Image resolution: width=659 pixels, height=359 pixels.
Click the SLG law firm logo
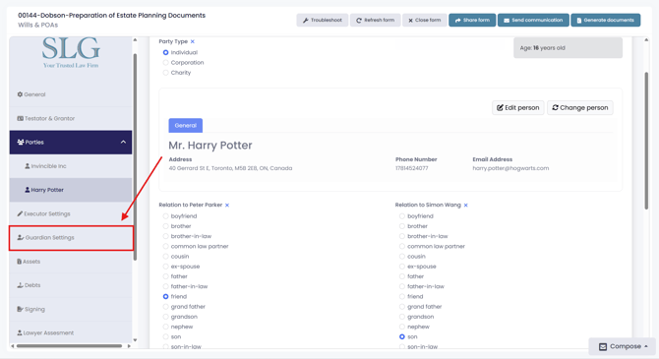coord(71,52)
